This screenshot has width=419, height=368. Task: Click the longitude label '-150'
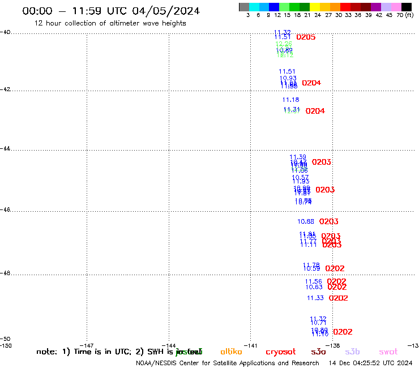(6, 345)
